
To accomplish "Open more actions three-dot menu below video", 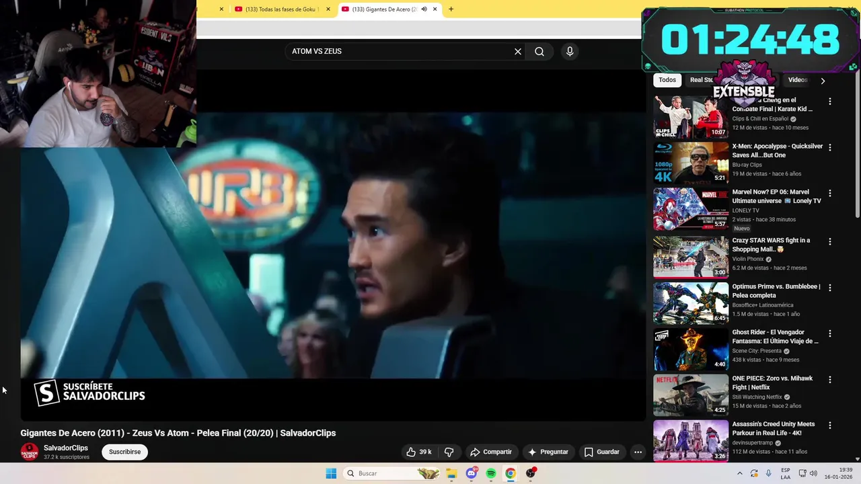I will pyautogui.click(x=638, y=452).
